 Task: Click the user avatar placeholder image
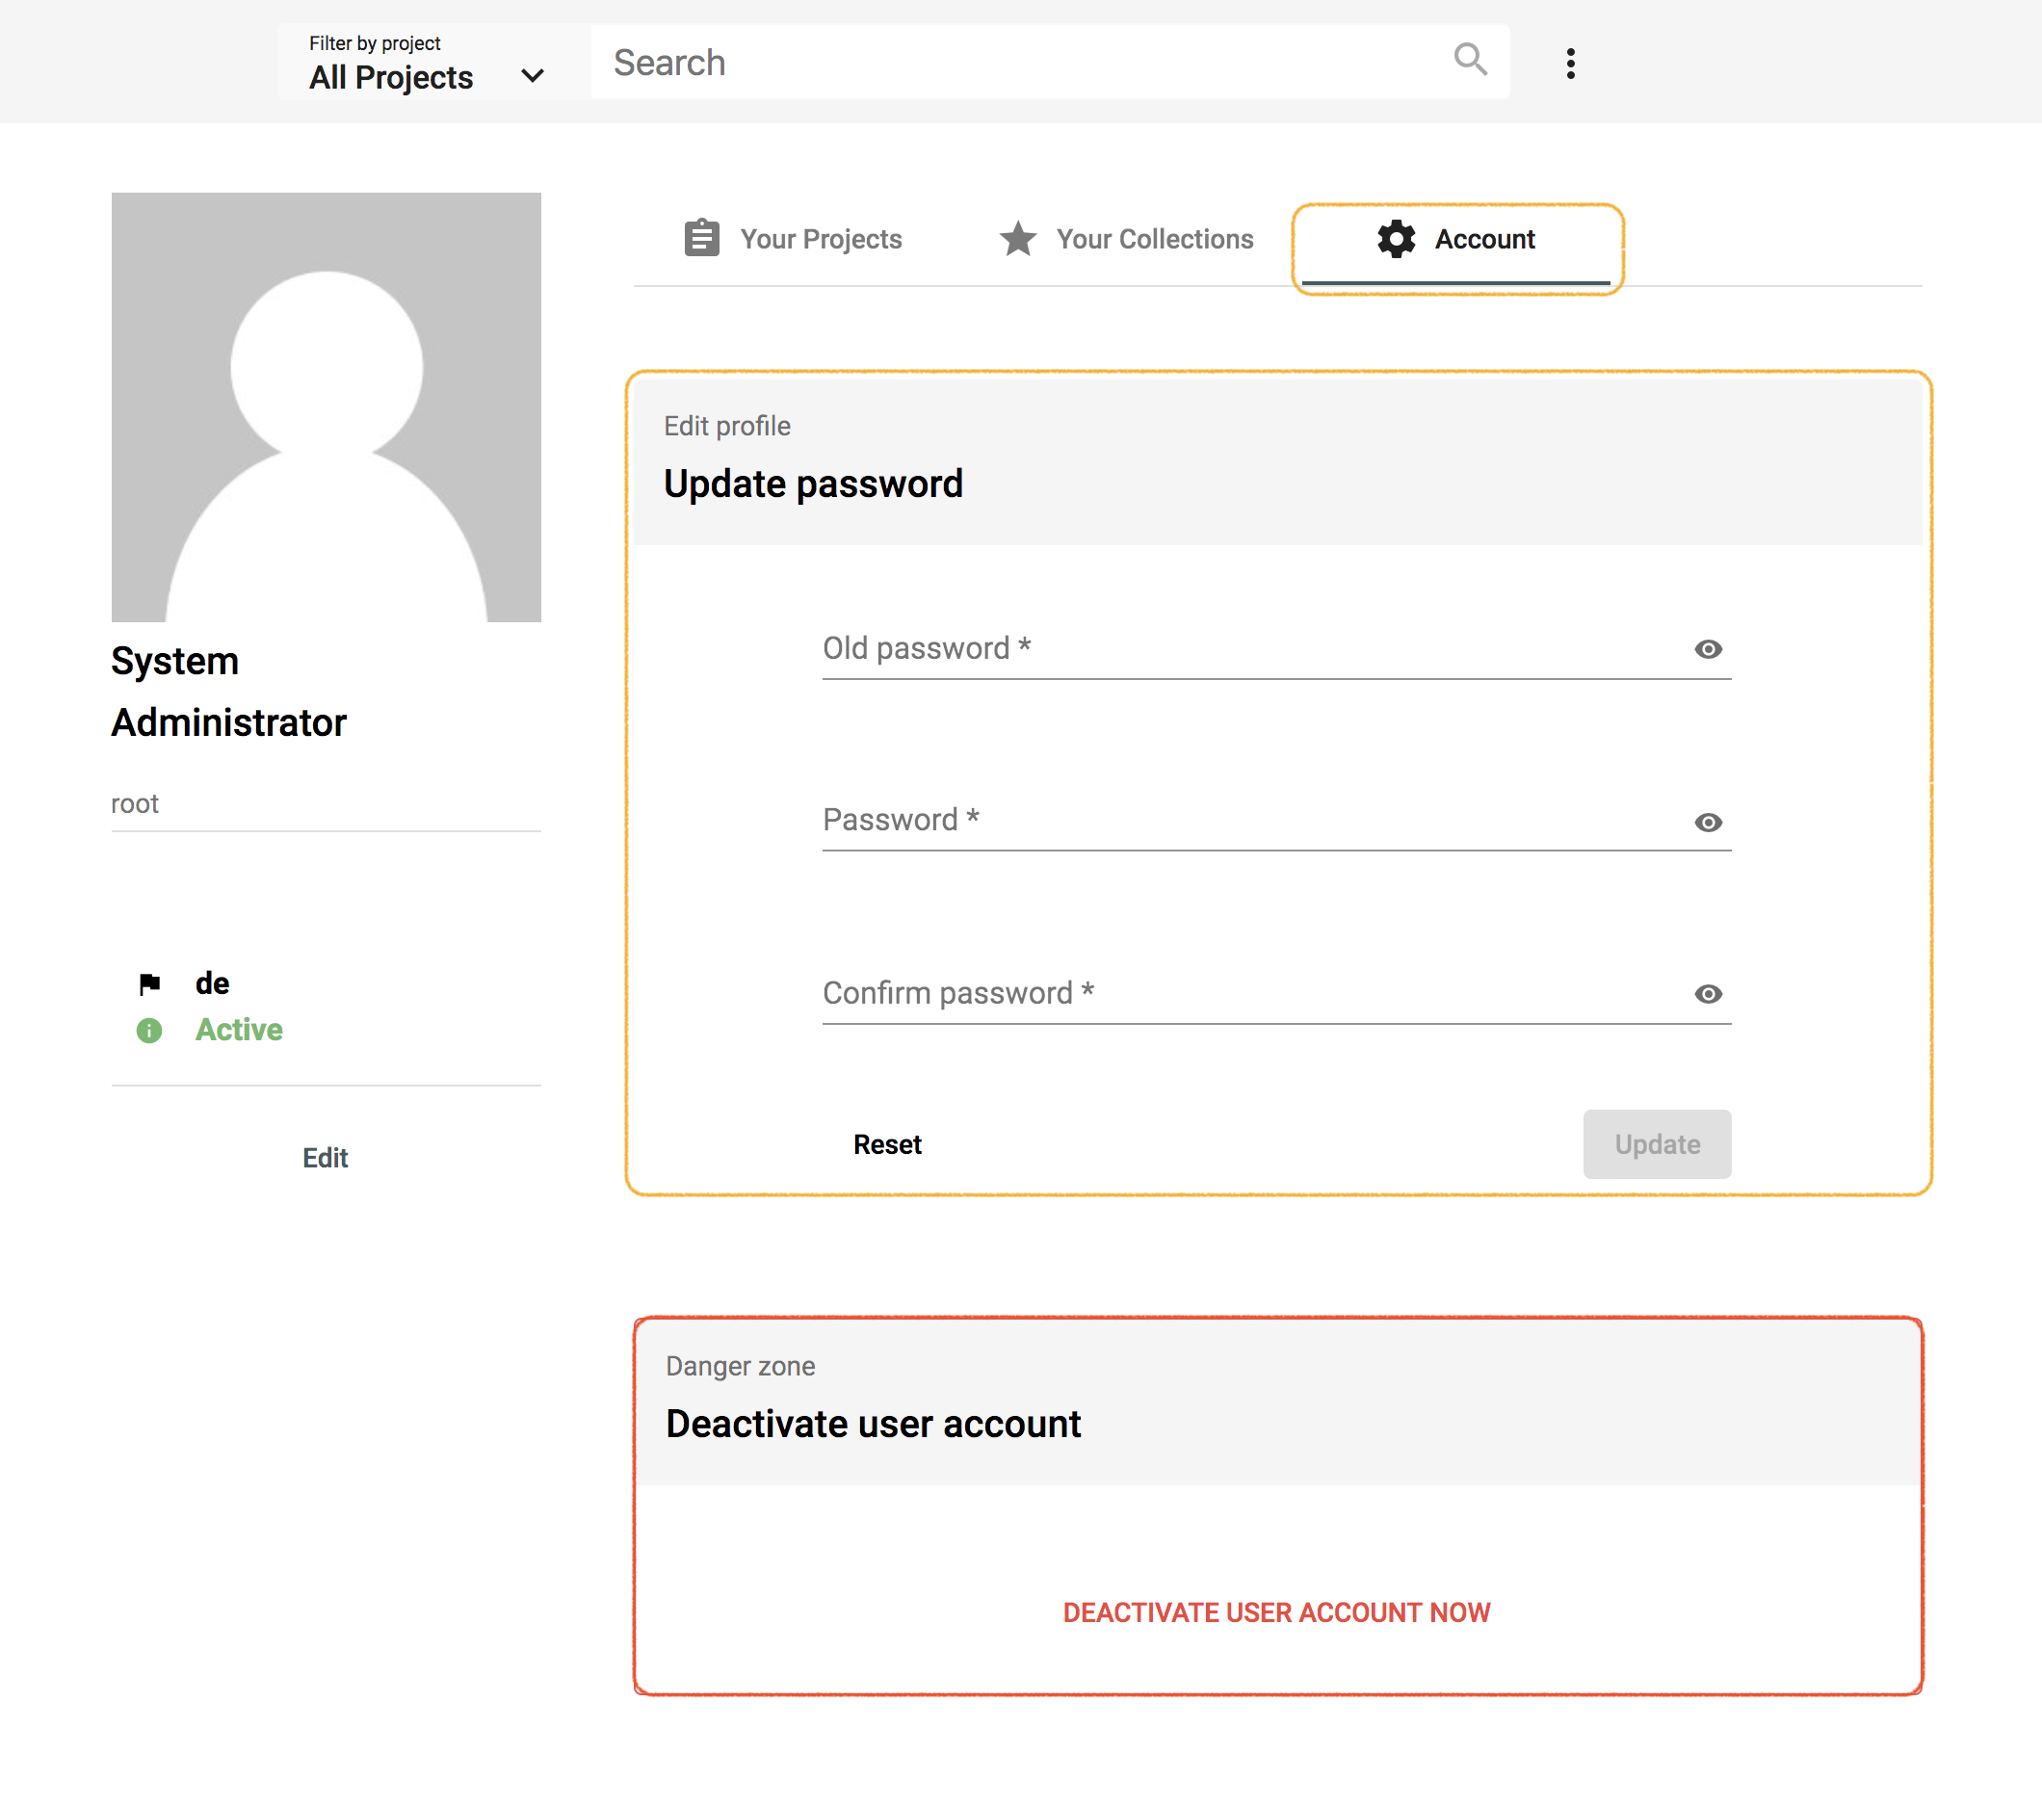(326, 406)
